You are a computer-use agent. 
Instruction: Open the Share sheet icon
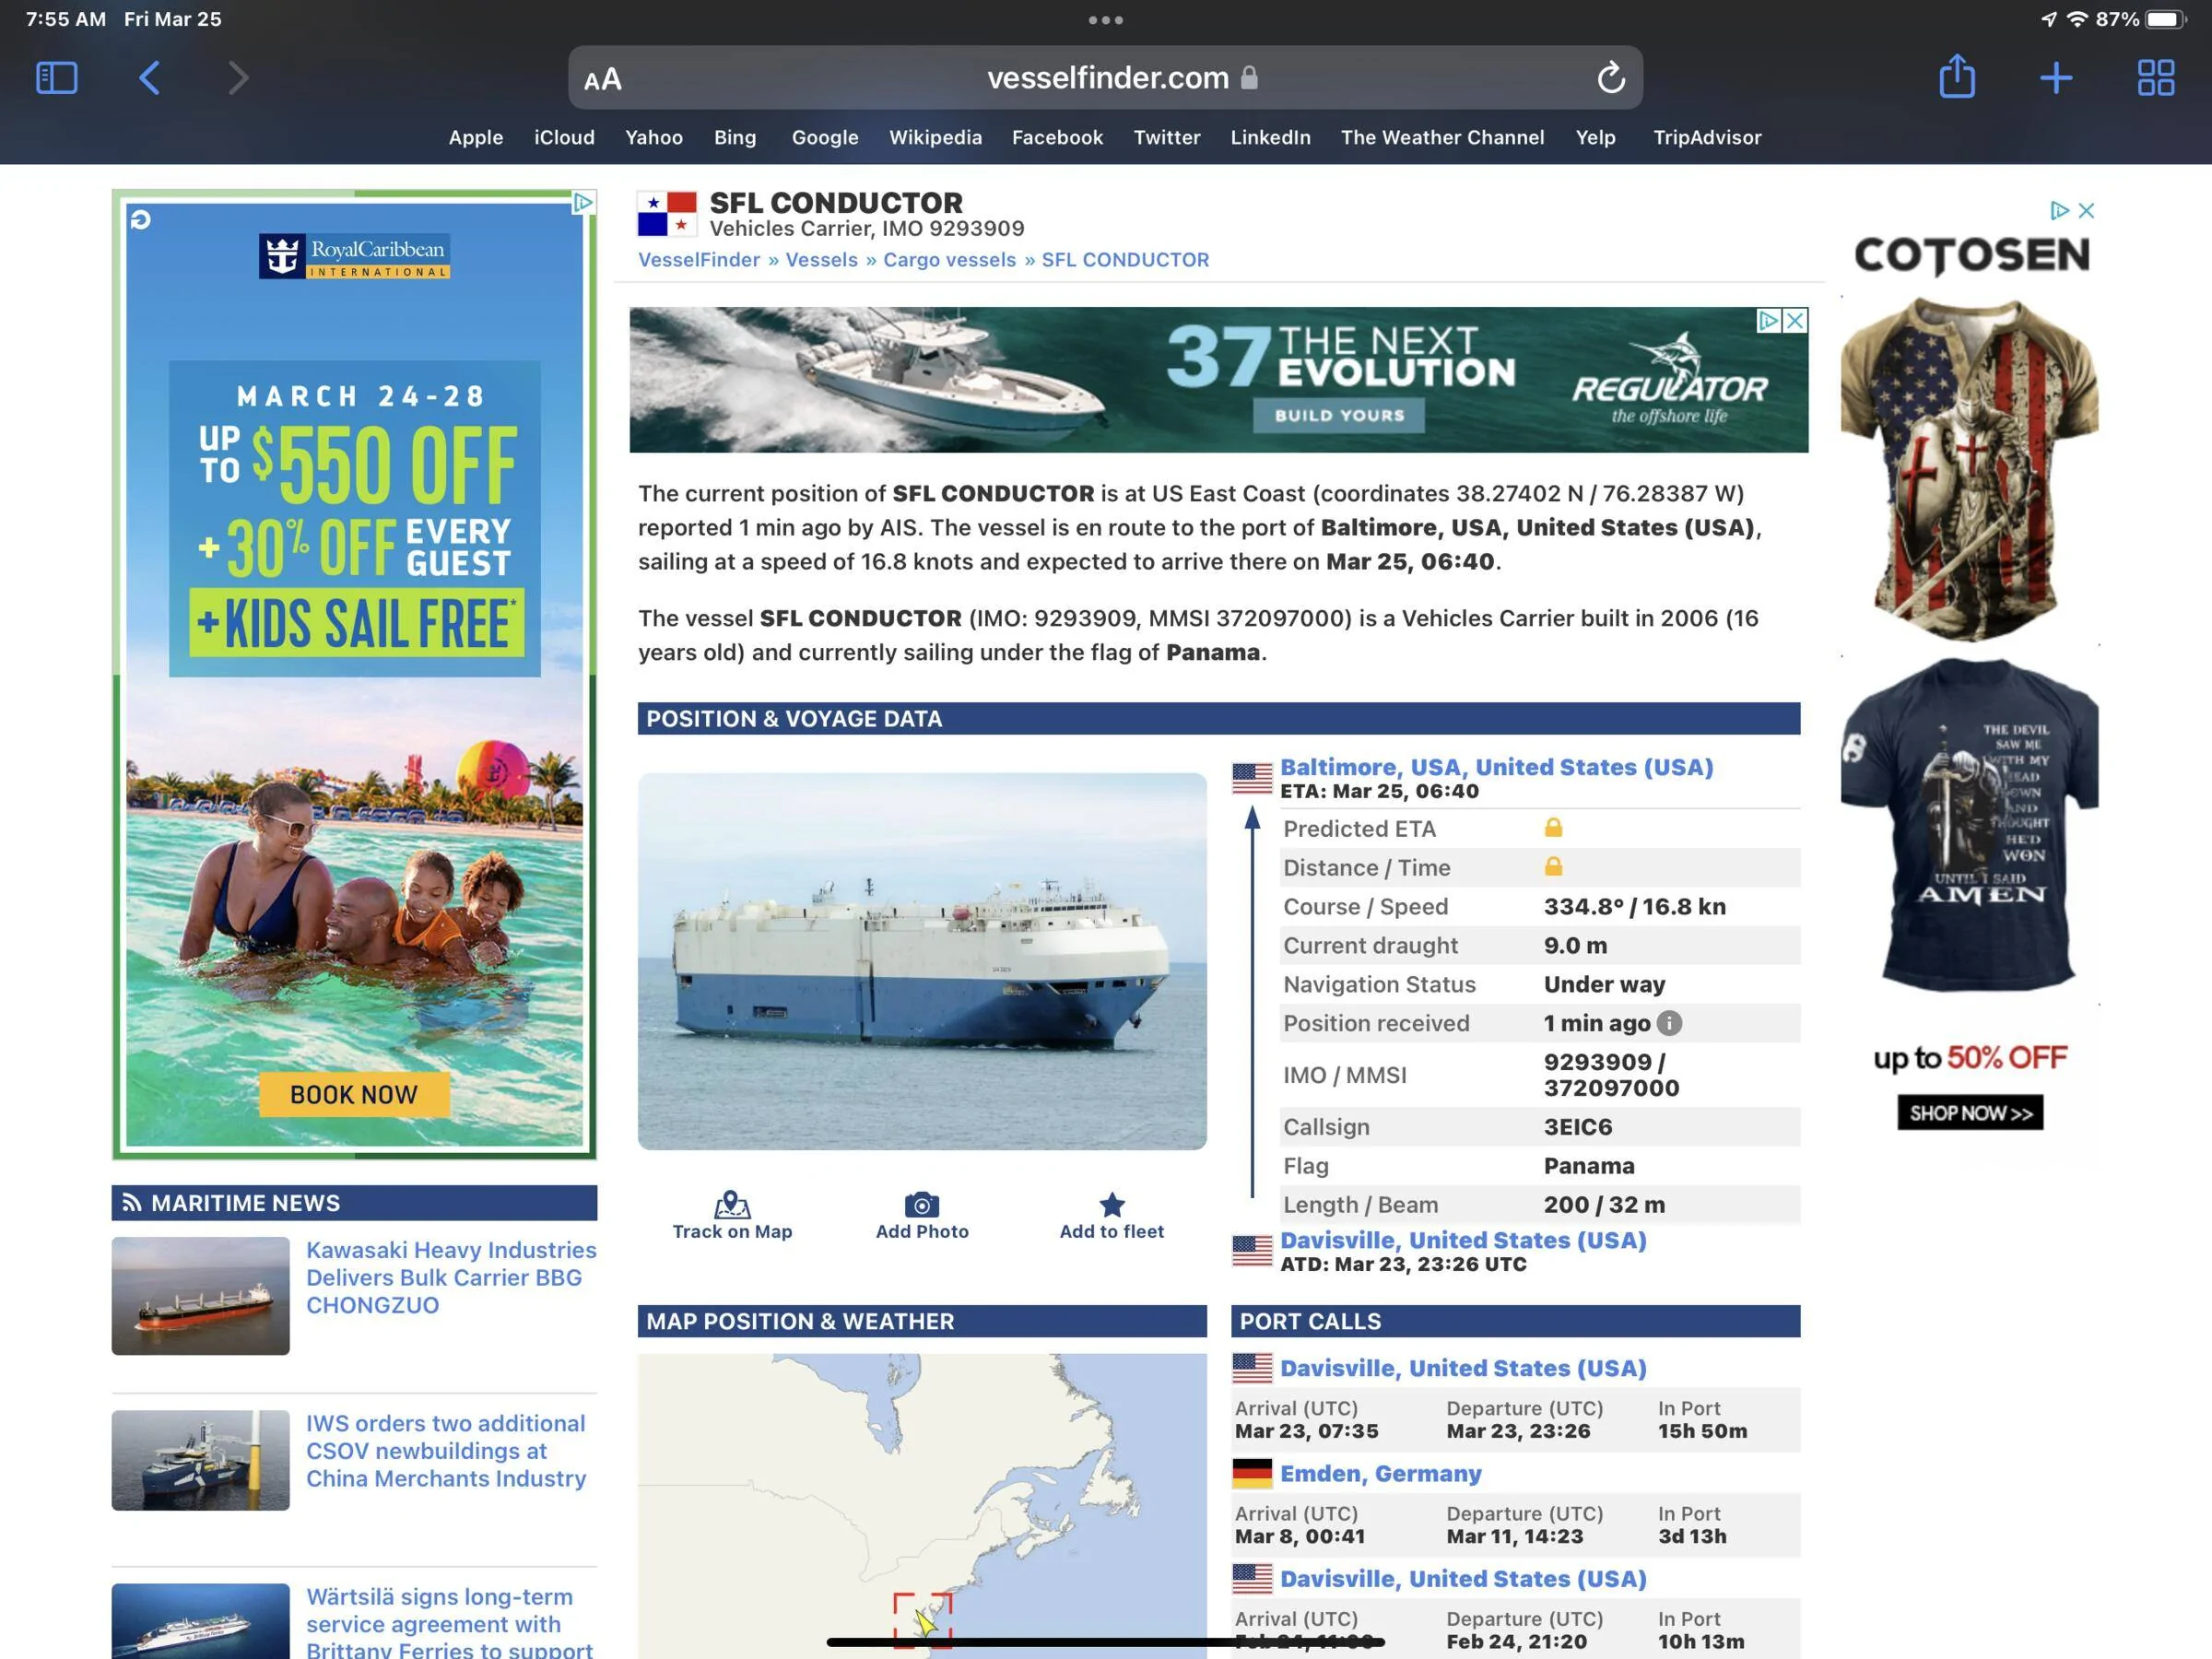pyautogui.click(x=1957, y=76)
